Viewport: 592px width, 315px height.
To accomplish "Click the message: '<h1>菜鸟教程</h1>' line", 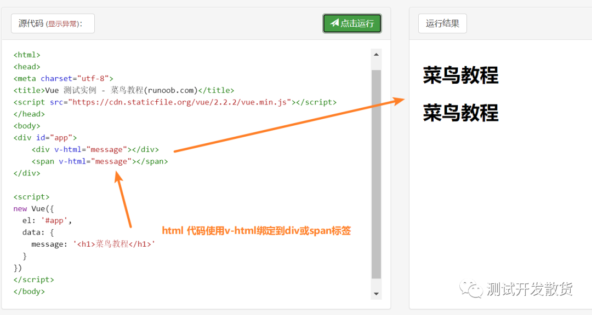I will click(x=93, y=244).
